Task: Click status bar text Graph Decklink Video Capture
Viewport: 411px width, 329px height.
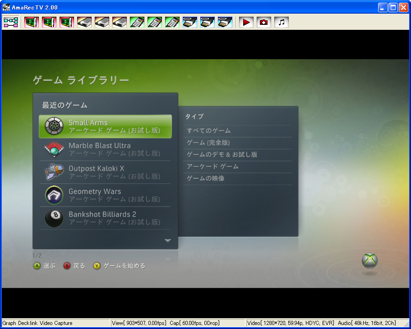Action: pyautogui.click(x=37, y=323)
